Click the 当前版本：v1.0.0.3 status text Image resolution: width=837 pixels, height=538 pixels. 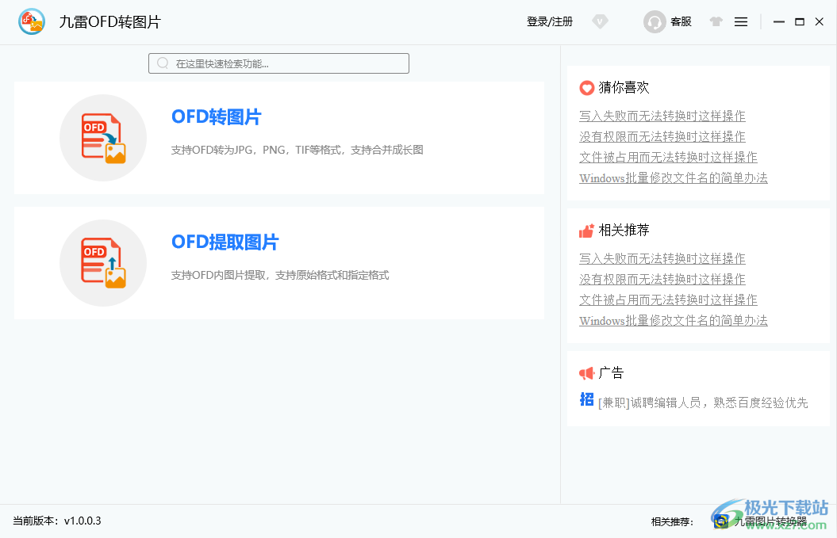point(57,521)
